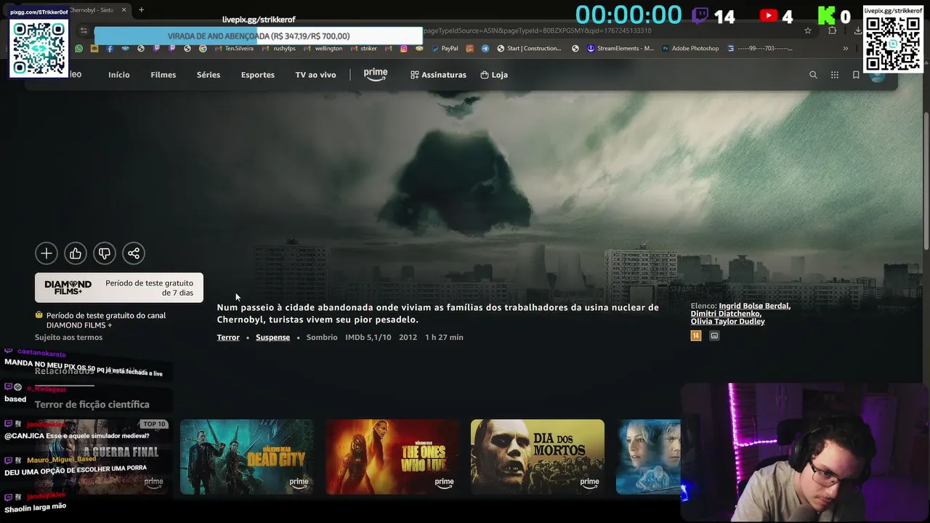Open the browser extensions puzzle icon
The height and width of the screenshot is (523, 930).
(833, 31)
